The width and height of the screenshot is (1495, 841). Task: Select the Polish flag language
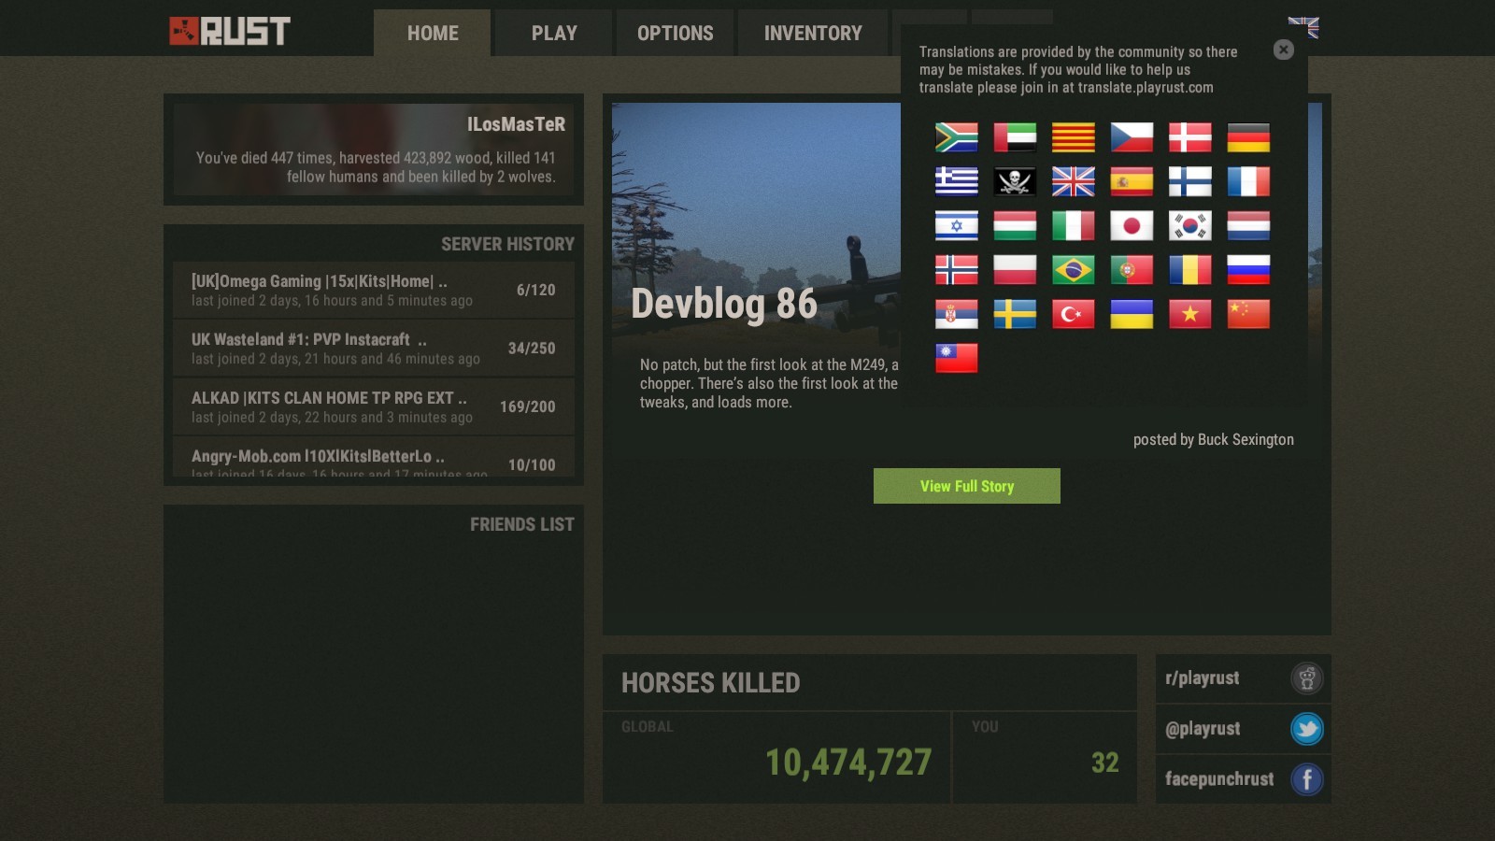(x=1015, y=269)
